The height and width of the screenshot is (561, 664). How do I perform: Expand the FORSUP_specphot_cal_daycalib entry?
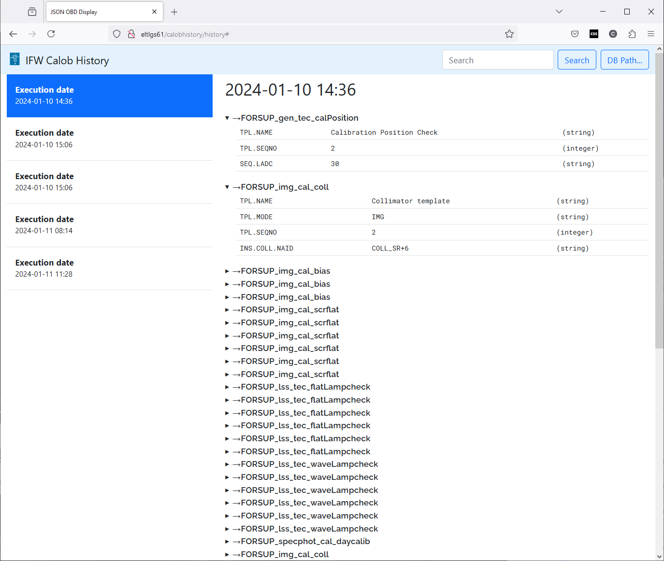pos(227,542)
